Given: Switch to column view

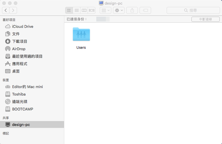Looking at the screenshot, I should (84, 10).
